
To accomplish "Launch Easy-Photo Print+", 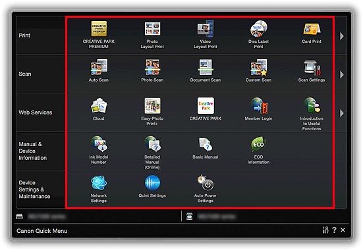I will click(152, 112).
